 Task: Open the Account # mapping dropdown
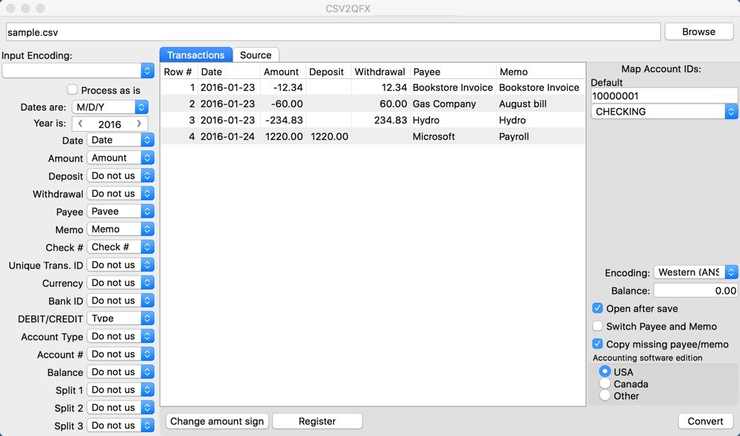click(120, 354)
